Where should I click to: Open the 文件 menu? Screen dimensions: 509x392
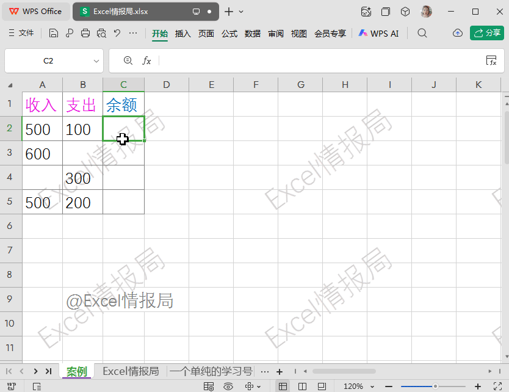point(21,33)
